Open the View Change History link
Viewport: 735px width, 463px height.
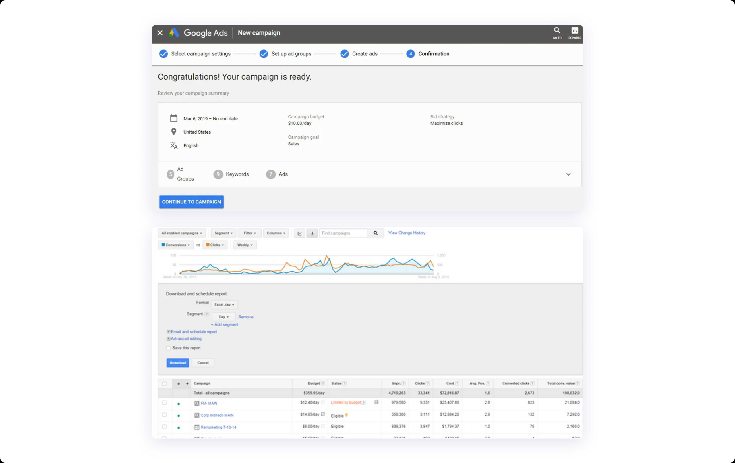pyautogui.click(x=407, y=233)
